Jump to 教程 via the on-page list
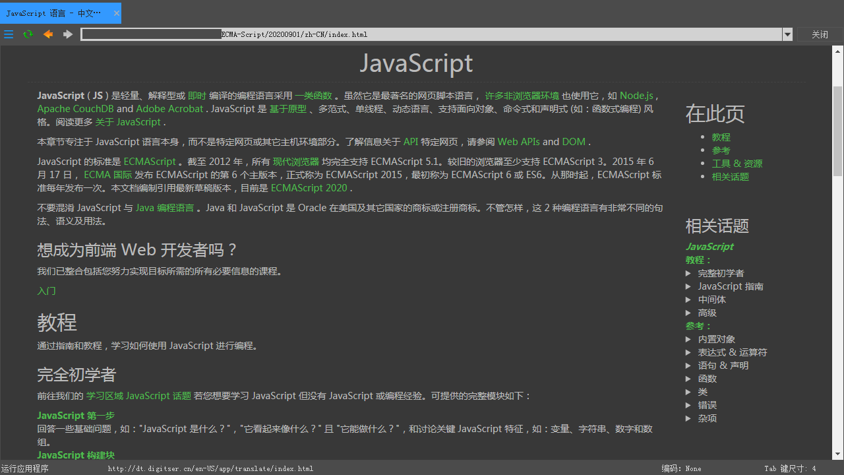Screen dimensions: 844x475 tap(721, 137)
